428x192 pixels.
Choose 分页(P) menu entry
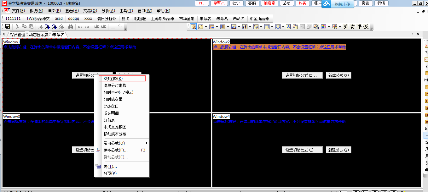click(122, 173)
